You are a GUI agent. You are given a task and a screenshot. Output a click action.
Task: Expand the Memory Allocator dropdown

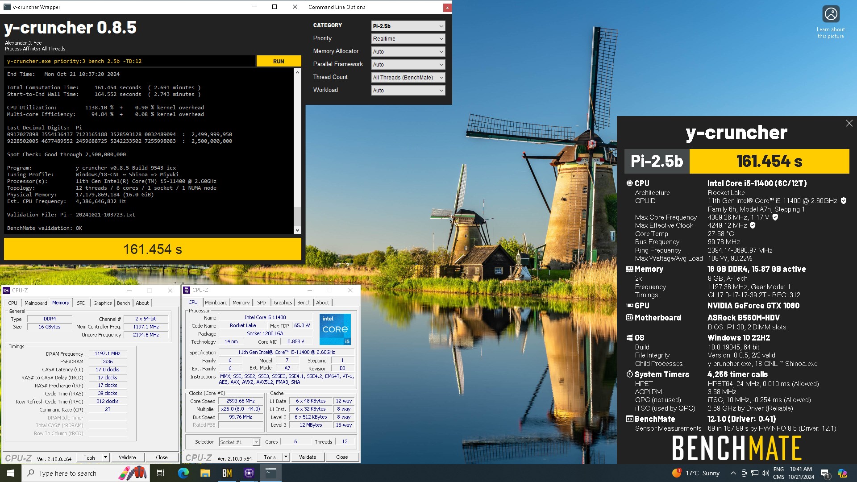408,52
